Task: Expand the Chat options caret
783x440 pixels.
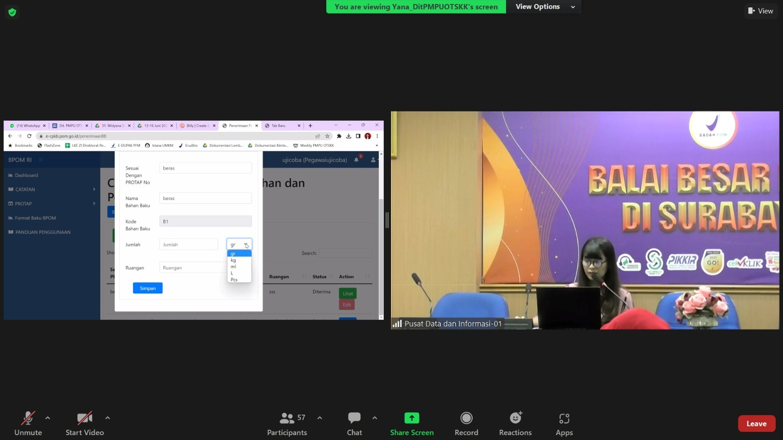Action: (x=374, y=418)
